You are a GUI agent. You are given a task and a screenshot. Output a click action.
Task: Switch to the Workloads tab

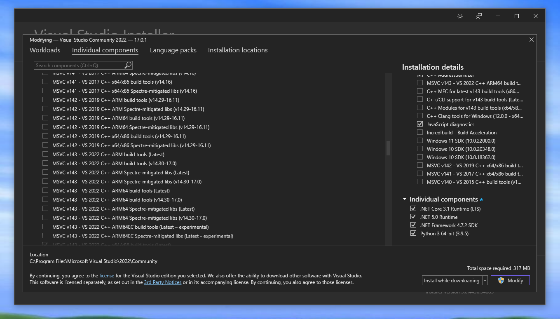(x=45, y=50)
